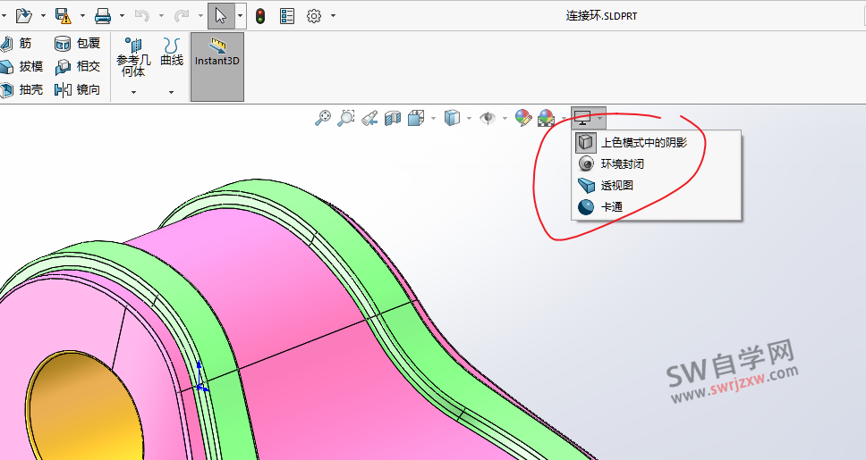Click the Rib (筋) feature tool
This screenshot has width=866, height=460.
point(18,43)
